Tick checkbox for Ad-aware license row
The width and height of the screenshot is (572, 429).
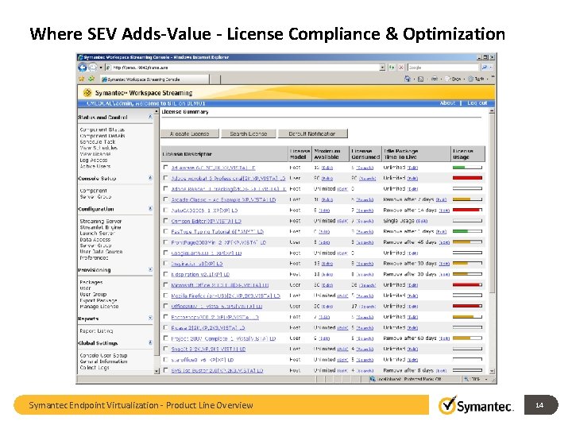tap(165, 168)
